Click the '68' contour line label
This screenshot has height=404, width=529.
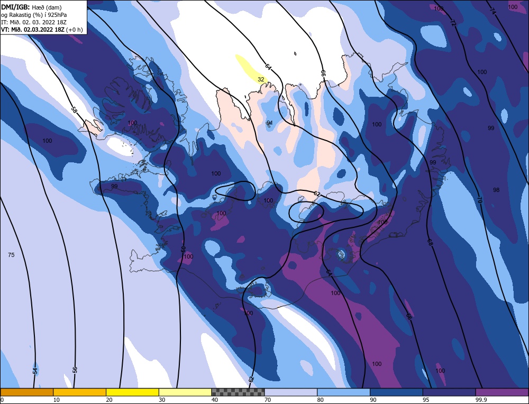pos(430,242)
